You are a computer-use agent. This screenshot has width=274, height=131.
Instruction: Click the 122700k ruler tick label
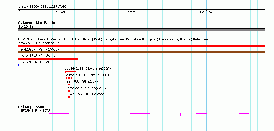click(133, 12)
